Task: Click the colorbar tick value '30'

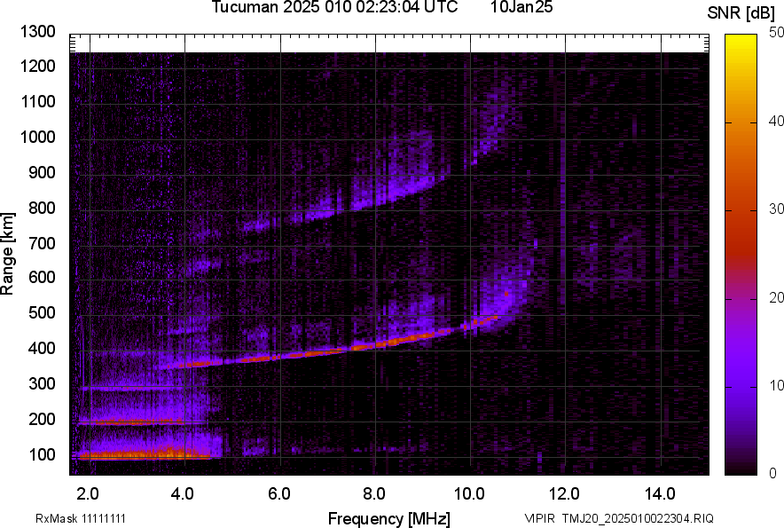Action: coord(777,209)
